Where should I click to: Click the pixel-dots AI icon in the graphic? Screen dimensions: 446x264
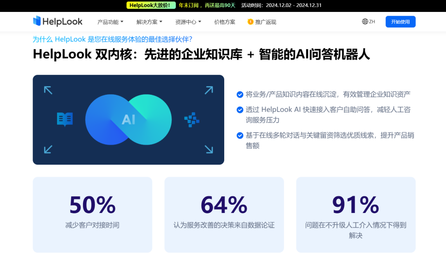pos(192,120)
